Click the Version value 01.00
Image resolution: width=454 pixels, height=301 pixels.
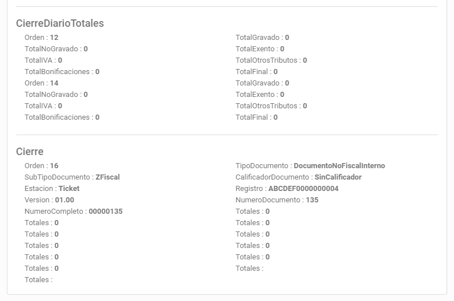pyautogui.click(x=65, y=200)
